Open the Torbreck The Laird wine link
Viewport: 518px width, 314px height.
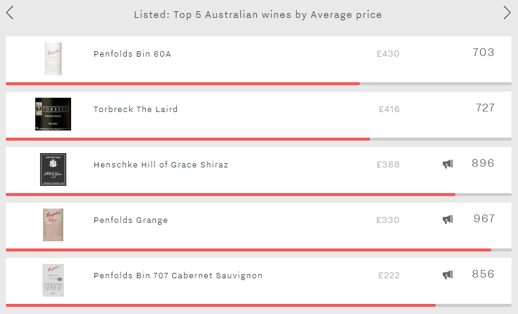click(136, 109)
